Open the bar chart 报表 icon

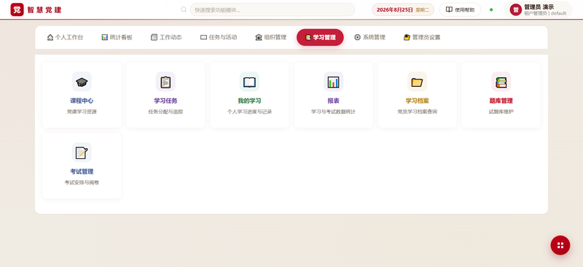pyautogui.click(x=334, y=82)
